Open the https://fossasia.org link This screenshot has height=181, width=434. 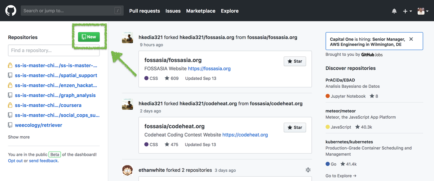[x=209, y=68]
